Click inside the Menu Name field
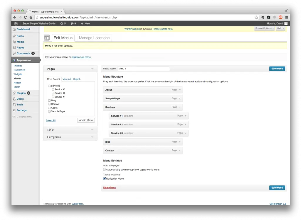 tap(144, 69)
